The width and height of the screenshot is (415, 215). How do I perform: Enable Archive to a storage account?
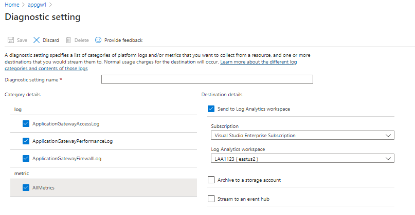[x=211, y=180]
